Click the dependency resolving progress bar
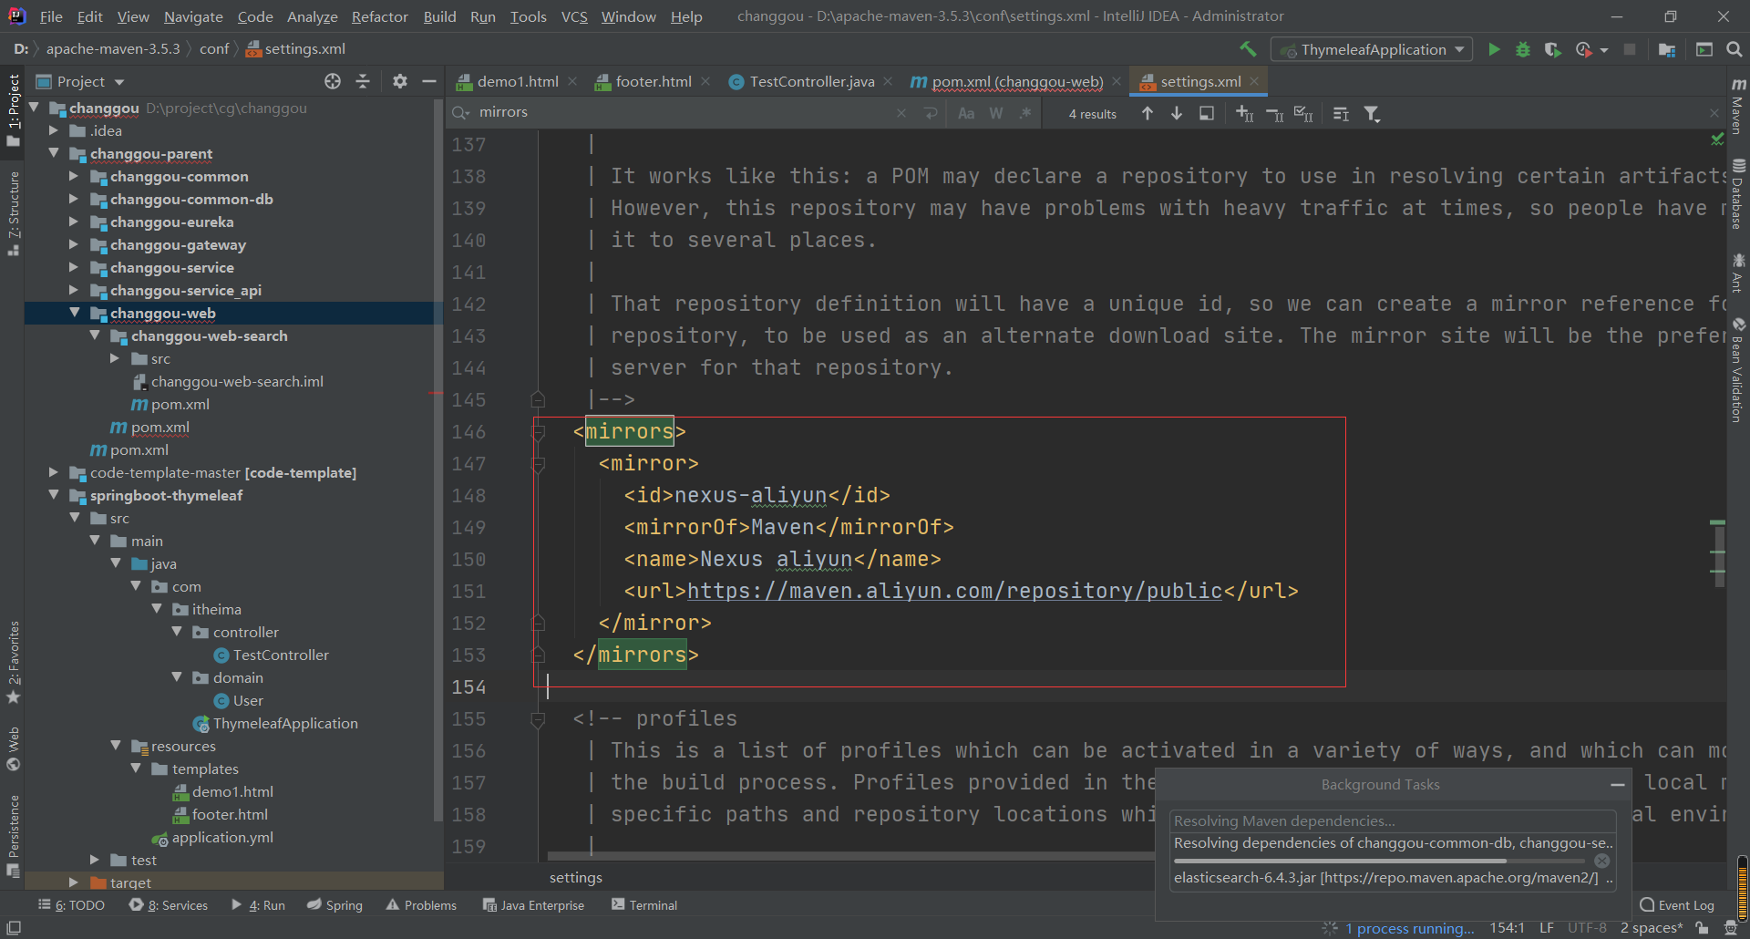Screen dimensions: 1750x939 (1379, 861)
